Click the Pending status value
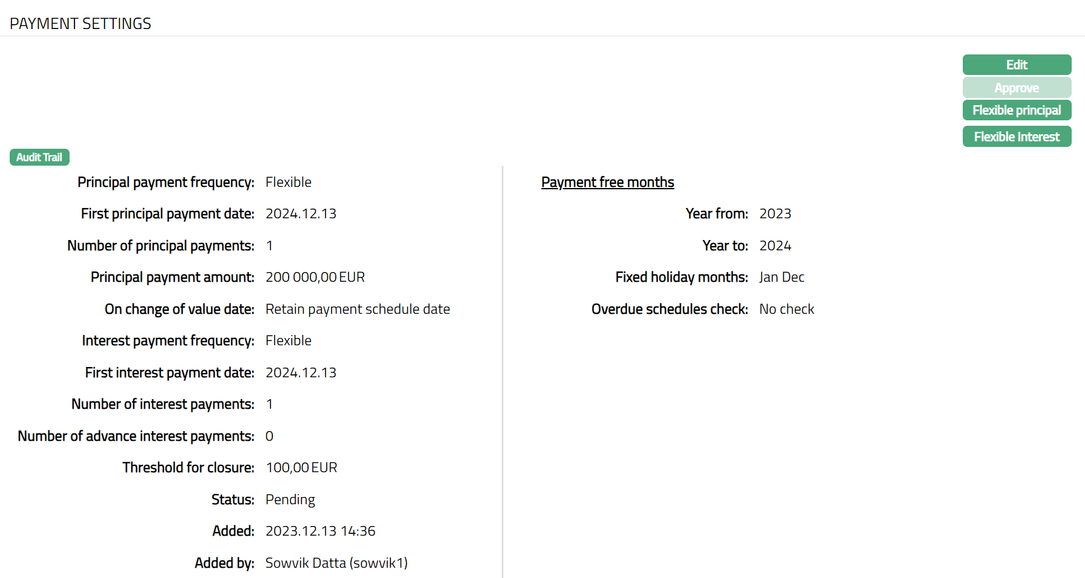This screenshot has width=1085, height=578. [x=290, y=499]
